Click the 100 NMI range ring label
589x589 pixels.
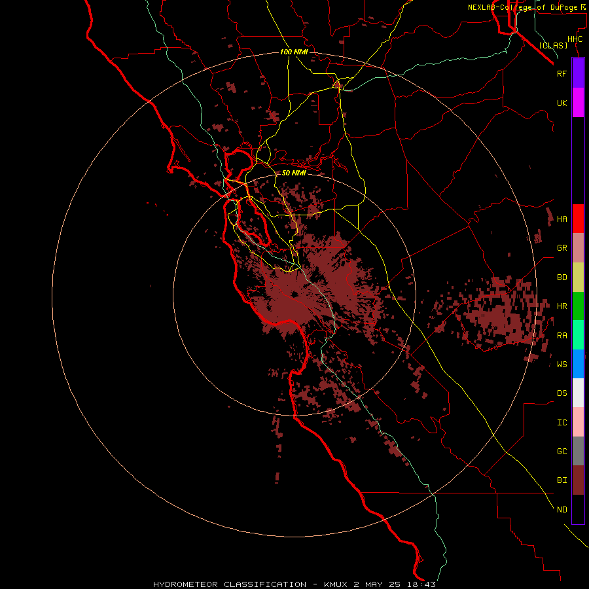tap(294, 52)
